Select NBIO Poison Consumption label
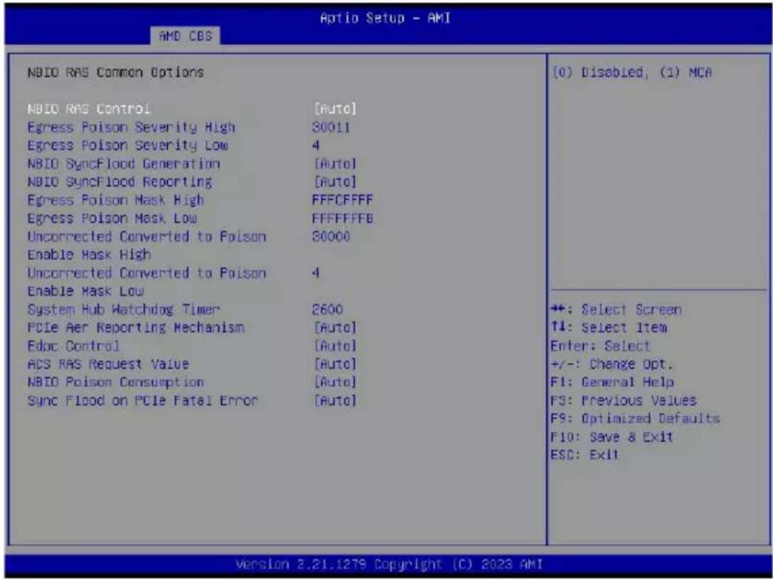This screenshot has height=580, width=773. click(115, 382)
